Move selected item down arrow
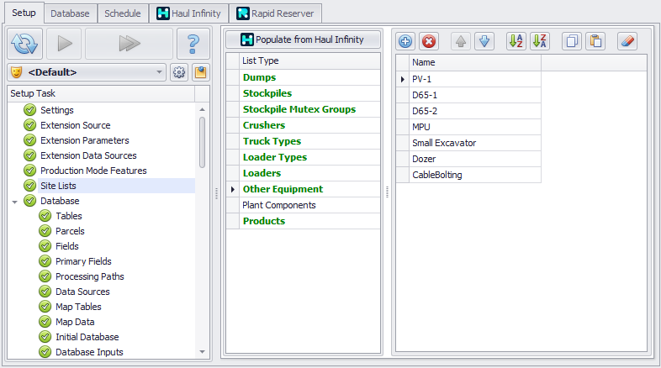The image size is (661, 368). tap(484, 41)
